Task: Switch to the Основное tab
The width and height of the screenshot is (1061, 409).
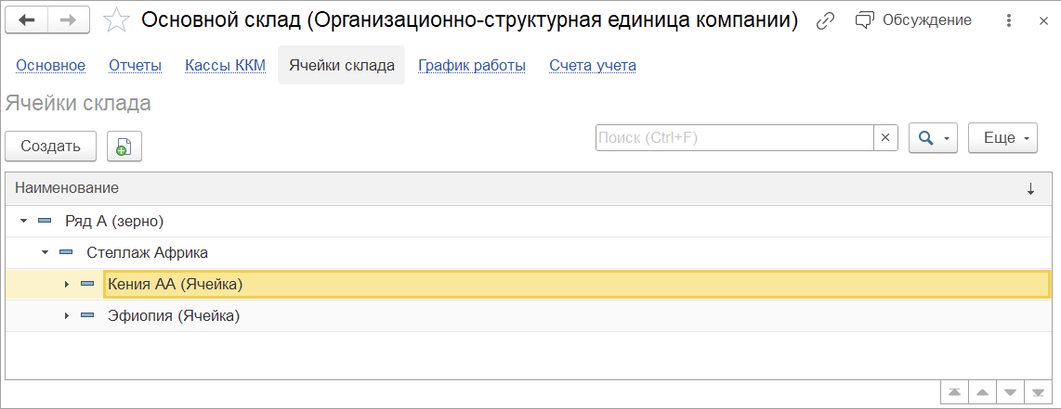Action: (51, 65)
